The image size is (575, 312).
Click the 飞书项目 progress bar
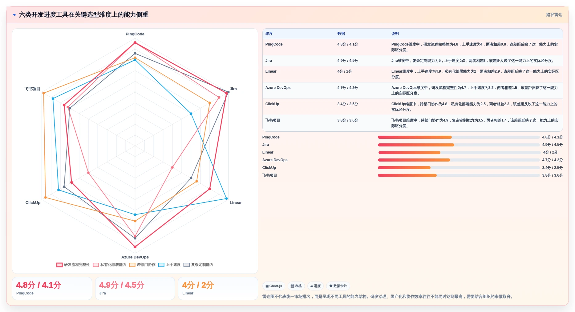(x=459, y=175)
